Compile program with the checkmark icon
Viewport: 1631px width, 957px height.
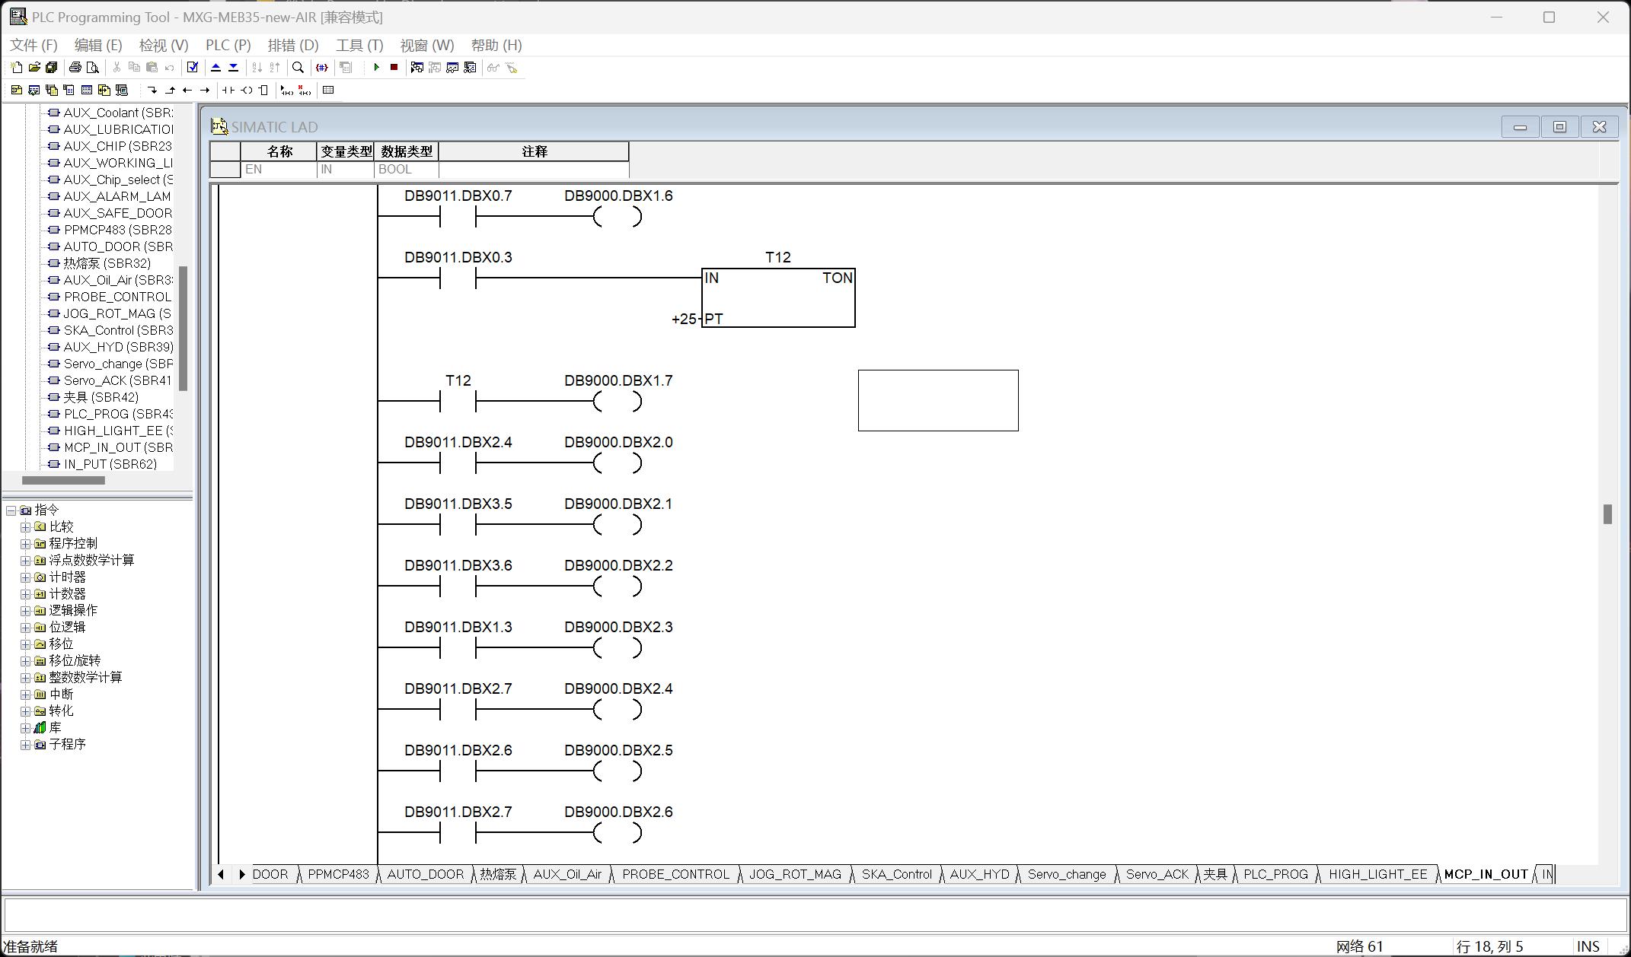coord(193,68)
